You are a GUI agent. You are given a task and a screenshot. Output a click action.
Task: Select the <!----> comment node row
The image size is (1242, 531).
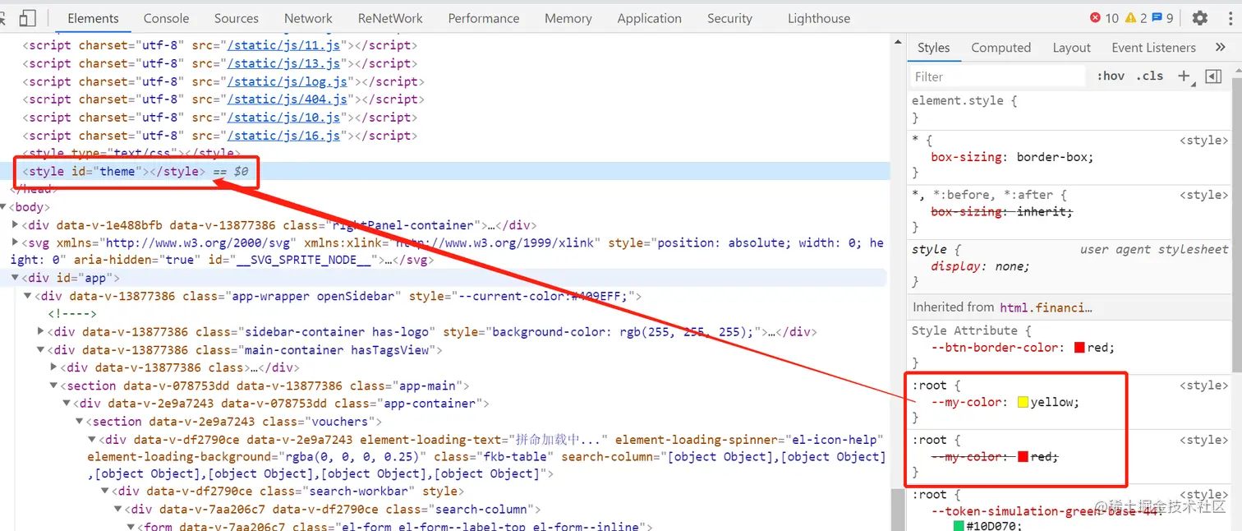72,313
